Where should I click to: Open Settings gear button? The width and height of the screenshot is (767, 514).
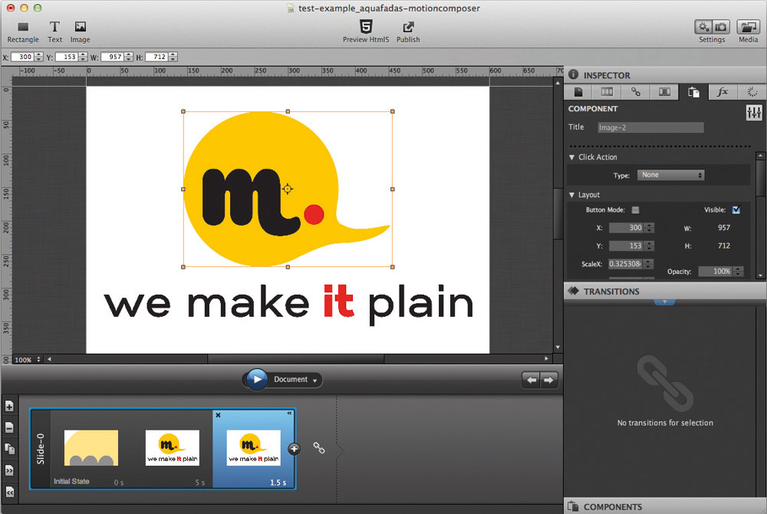point(703,27)
